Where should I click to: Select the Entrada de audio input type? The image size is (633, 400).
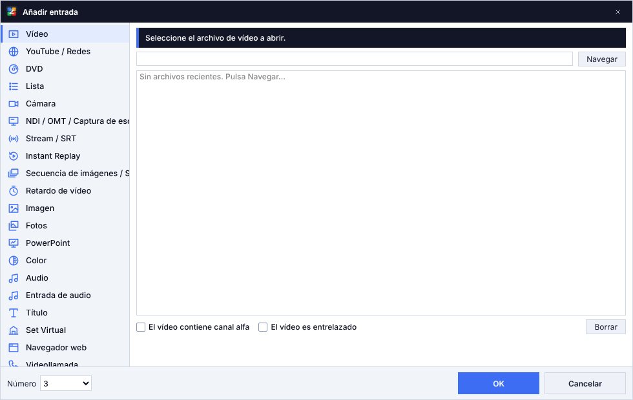(x=65, y=295)
